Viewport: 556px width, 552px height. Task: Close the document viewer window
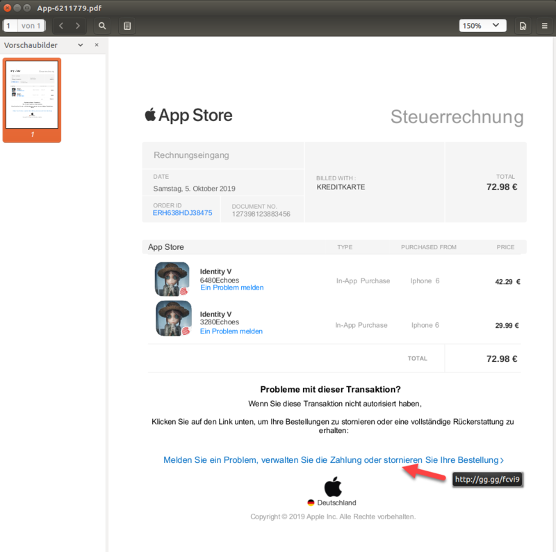coord(6,8)
